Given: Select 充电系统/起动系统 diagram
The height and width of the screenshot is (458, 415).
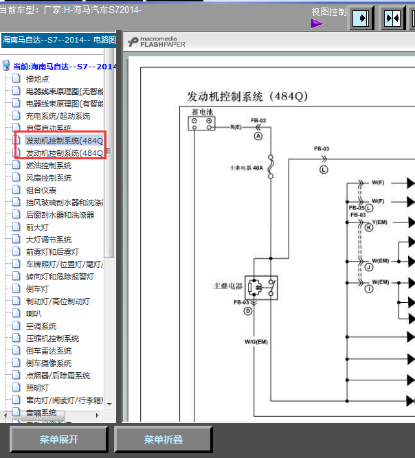Looking at the screenshot, I should [58, 116].
